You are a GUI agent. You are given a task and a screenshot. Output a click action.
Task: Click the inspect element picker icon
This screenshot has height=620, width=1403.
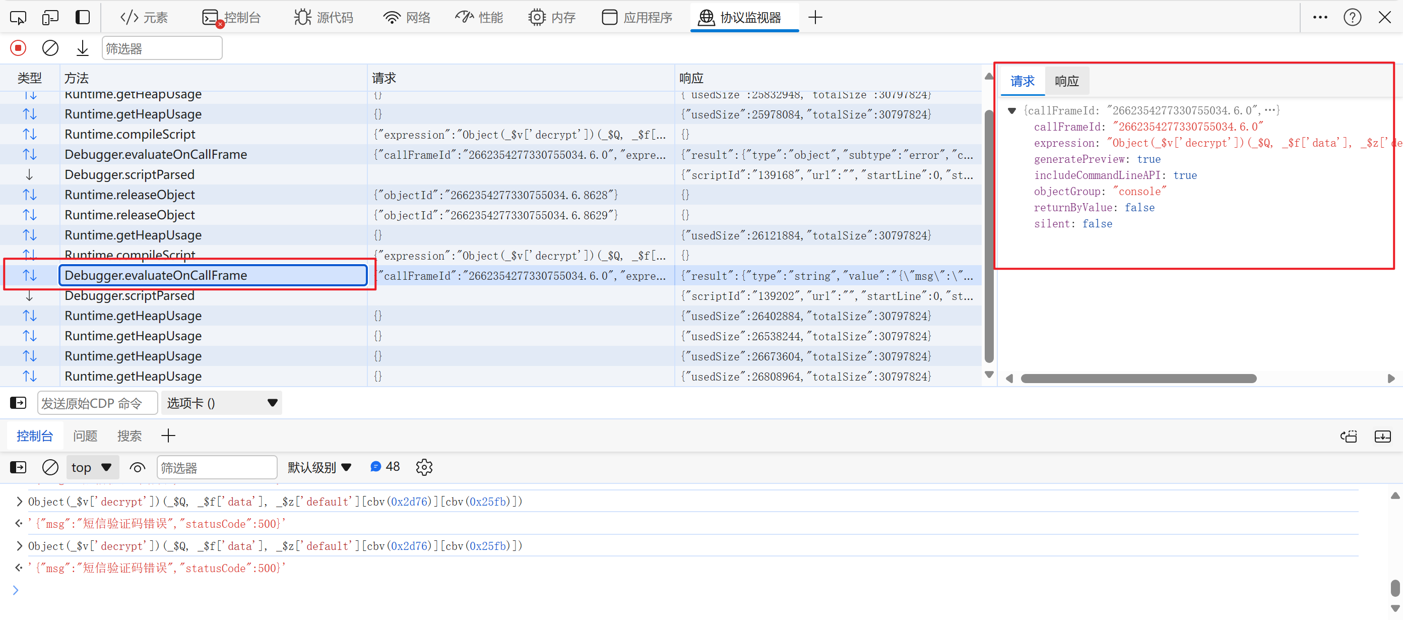click(18, 18)
